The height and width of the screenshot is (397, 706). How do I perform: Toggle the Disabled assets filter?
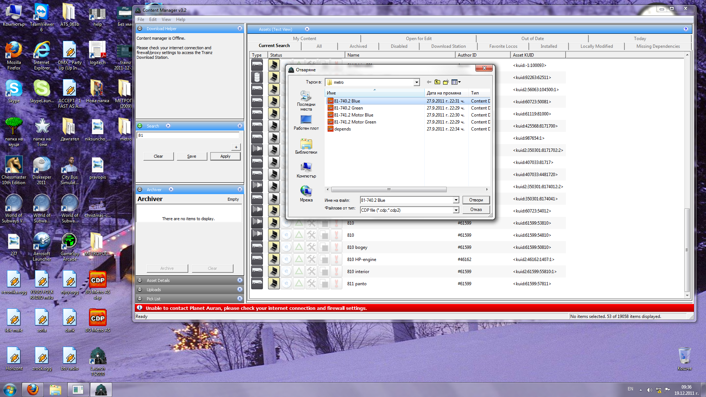click(x=399, y=46)
